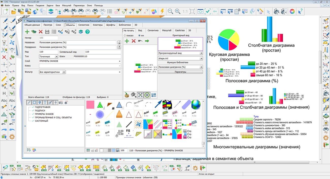Open the Тип dropdown showing Точечные
Image resolution: width=330 pixels, height=179 pixels.
[48, 56]
